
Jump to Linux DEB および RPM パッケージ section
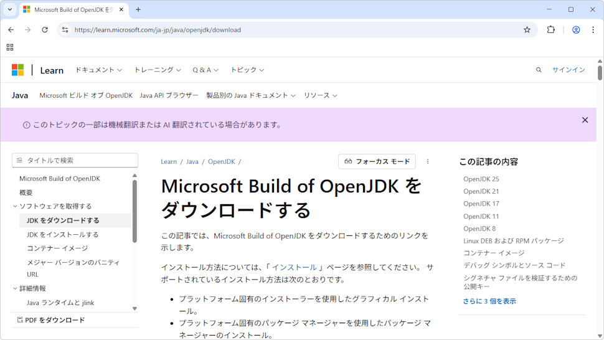pyautogui.click(x=514, y=241)
